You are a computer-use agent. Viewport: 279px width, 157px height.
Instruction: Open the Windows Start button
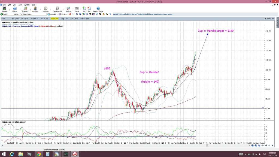tap(3, 154)
